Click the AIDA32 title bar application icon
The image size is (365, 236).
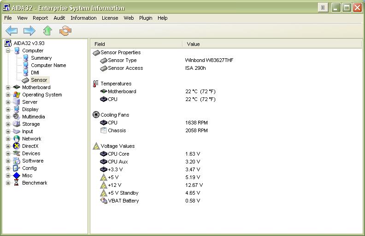(x=6, y=8)
